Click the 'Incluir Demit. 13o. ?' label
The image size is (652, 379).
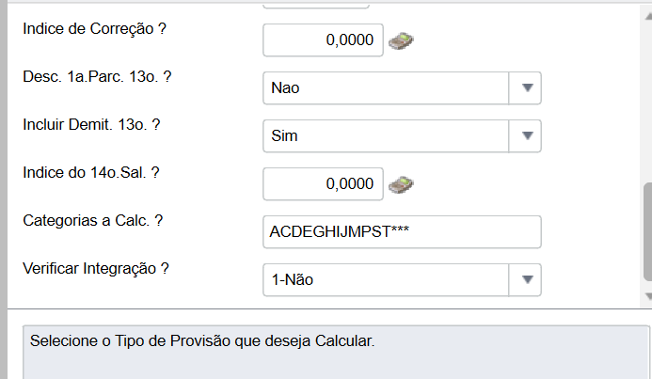90,125
